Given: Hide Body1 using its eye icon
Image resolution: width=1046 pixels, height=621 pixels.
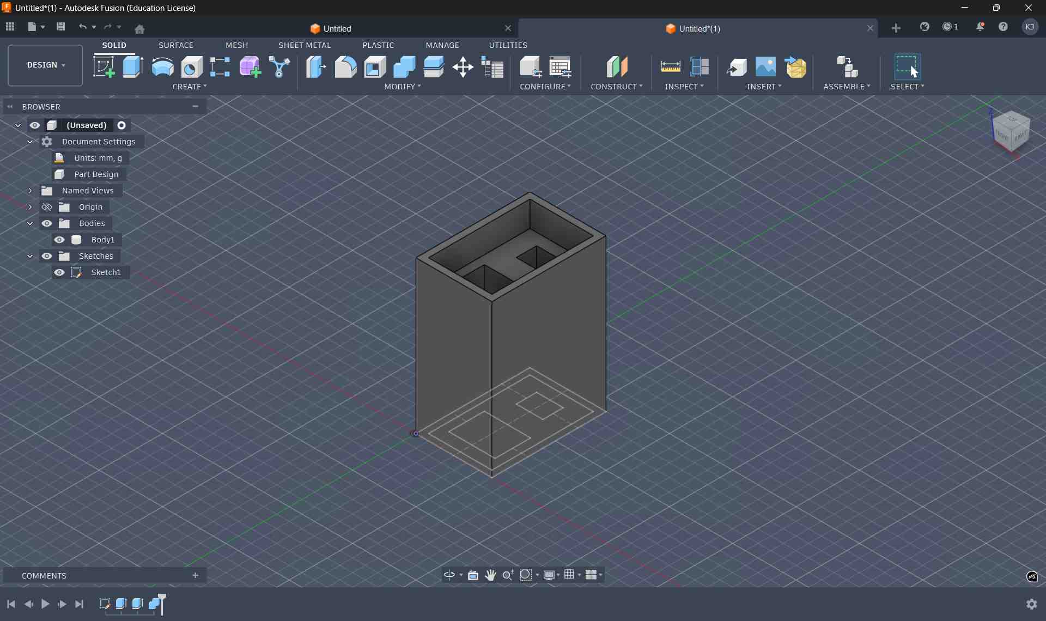Looking at the screenshot, I should pyautogui.click(x=59, y=240).
